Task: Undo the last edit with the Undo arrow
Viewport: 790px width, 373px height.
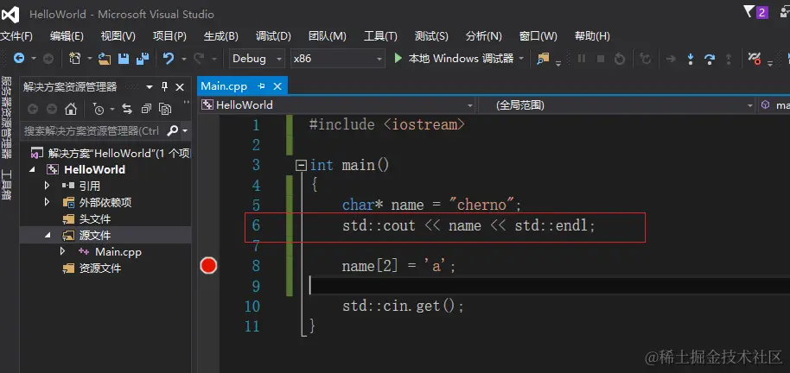Action: click(x=169, y=59)
